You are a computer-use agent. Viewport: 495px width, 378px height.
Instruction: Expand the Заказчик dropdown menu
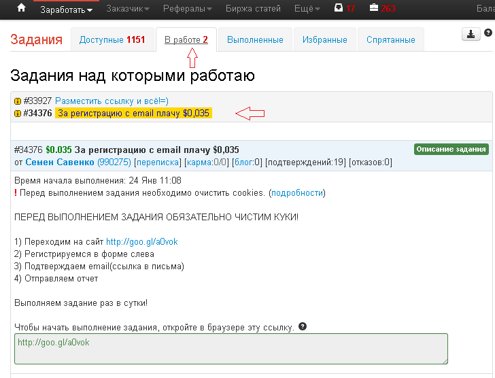pos(128,9)
